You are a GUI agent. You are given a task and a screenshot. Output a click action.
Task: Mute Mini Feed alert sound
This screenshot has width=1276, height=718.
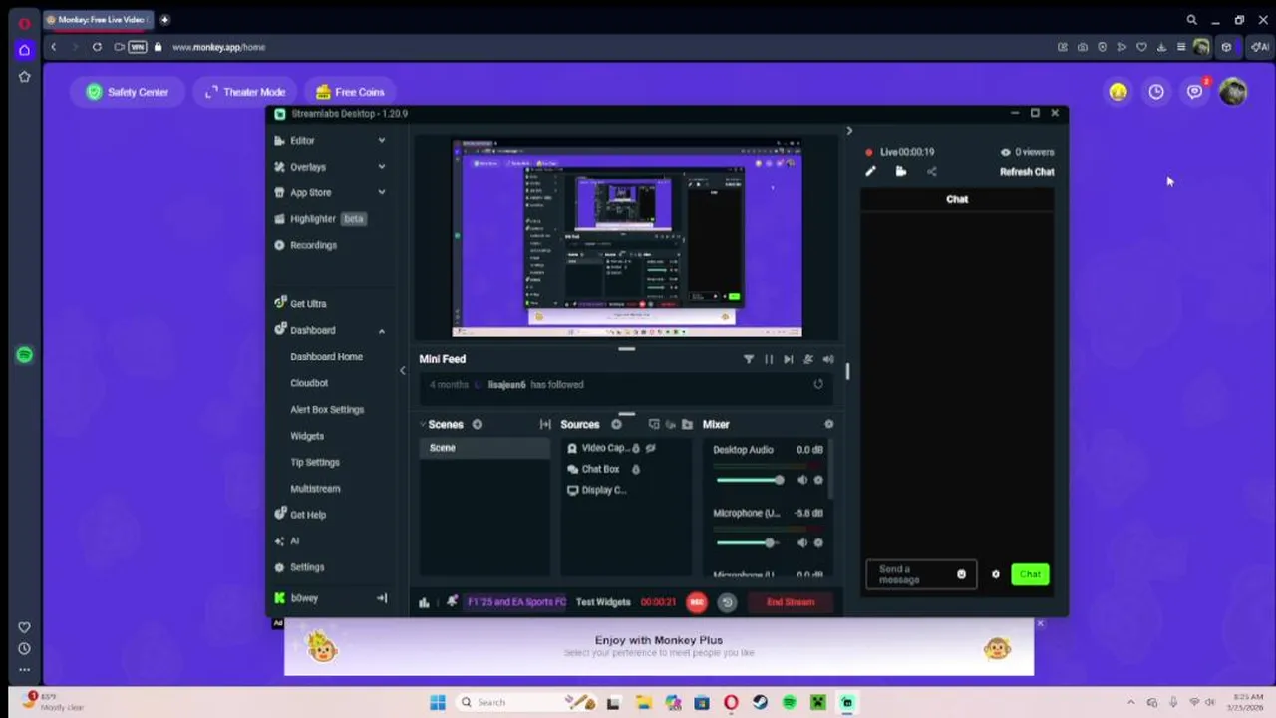click(x=828, y=359)
